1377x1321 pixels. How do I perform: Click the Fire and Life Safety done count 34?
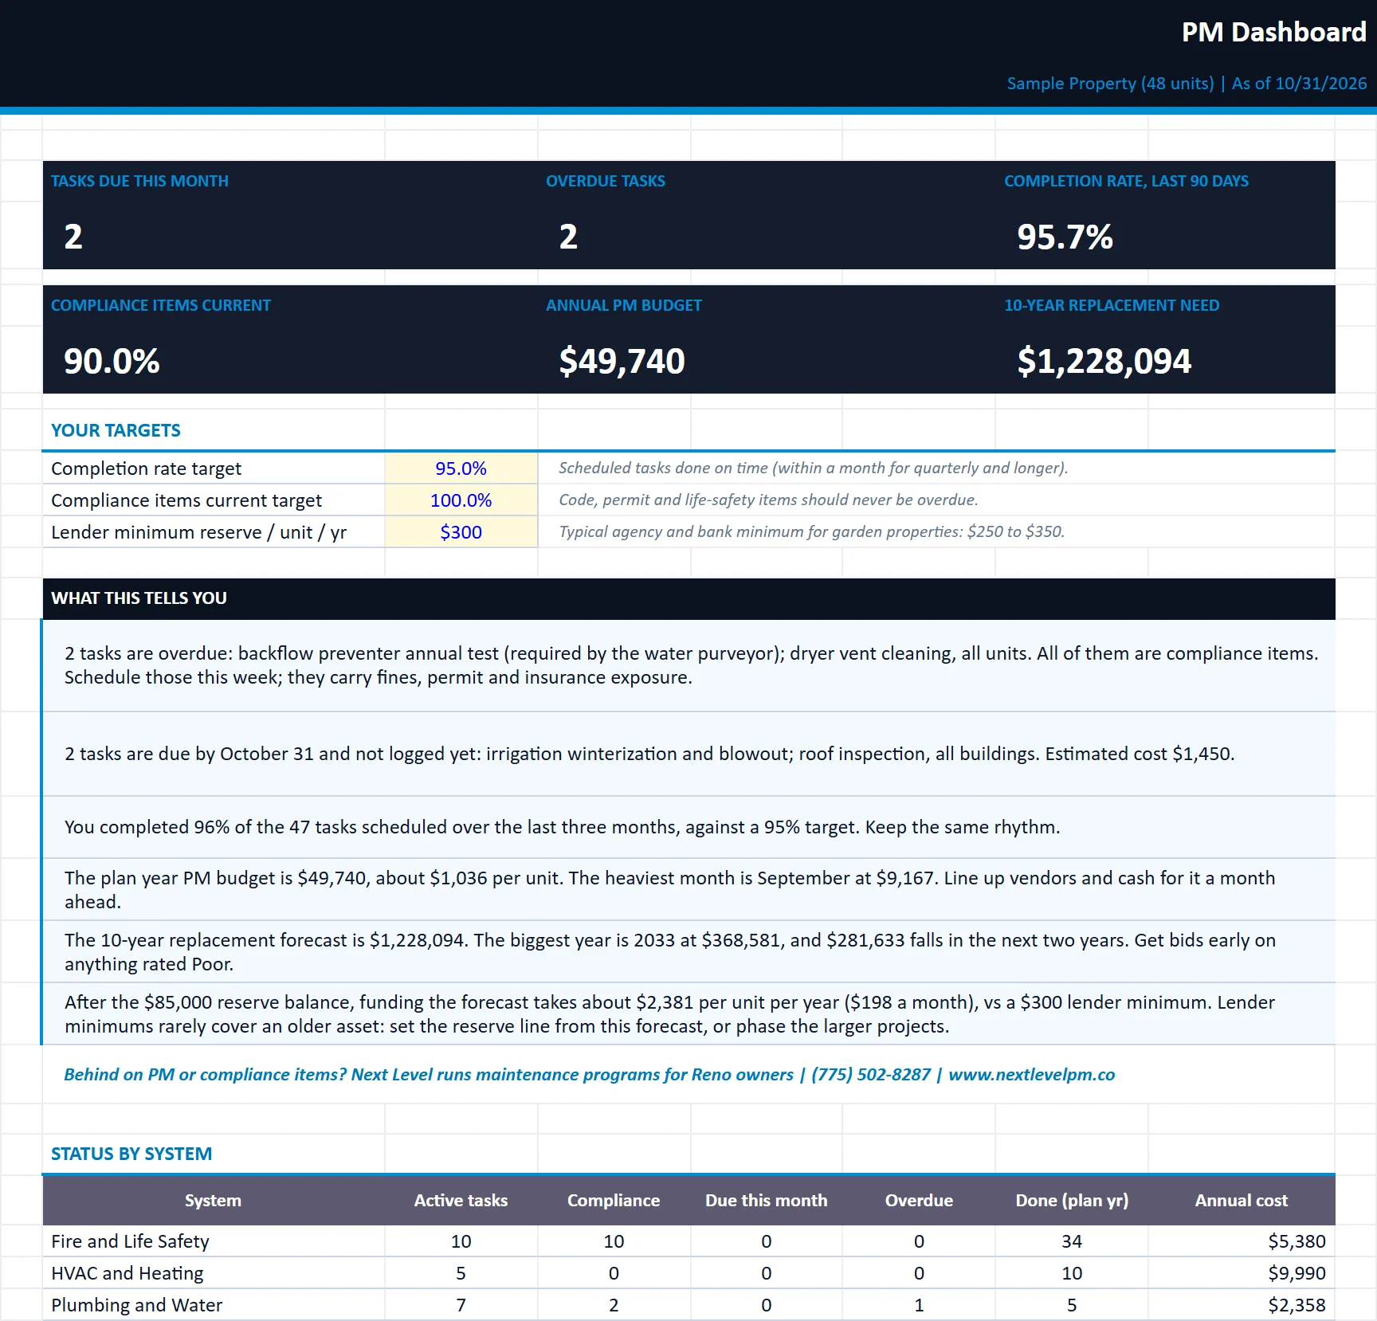[1072, 1241]
